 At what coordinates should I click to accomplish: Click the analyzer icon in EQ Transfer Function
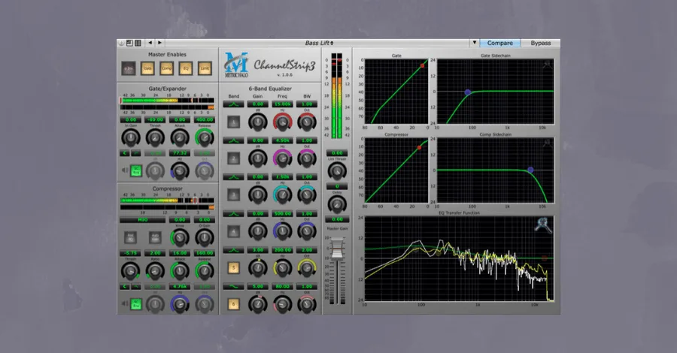point(543,225)
